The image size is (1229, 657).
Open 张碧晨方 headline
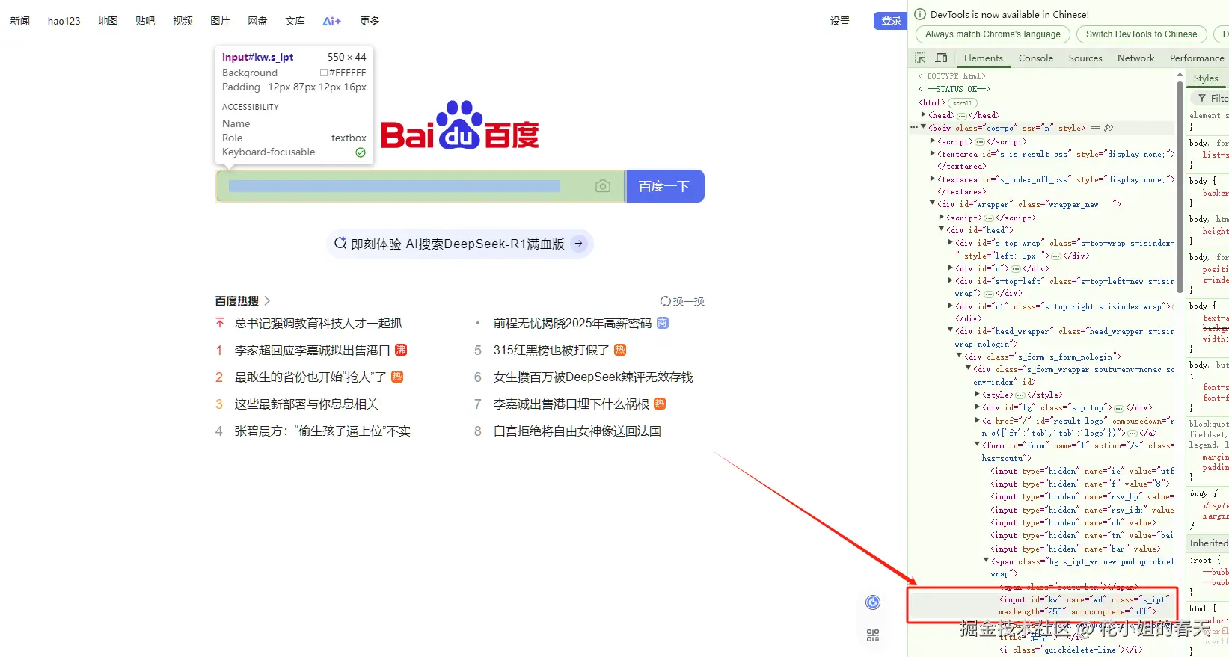(322, 431)
